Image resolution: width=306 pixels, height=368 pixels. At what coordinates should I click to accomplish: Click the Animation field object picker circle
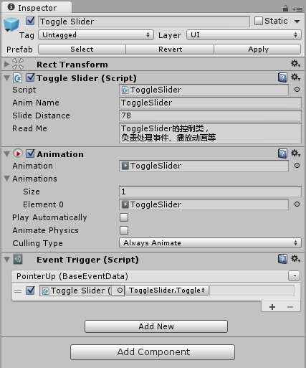tap(297, 166)
